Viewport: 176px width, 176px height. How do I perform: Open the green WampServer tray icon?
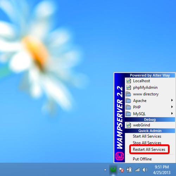coord(113,170)
